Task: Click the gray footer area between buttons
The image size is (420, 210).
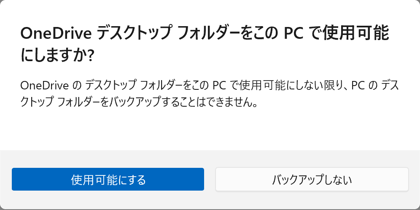Action: point(210,180)
